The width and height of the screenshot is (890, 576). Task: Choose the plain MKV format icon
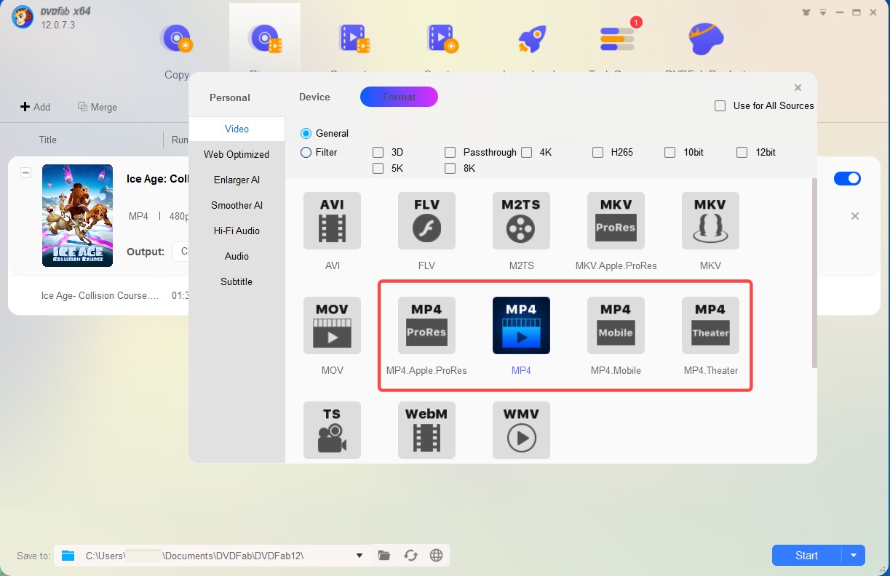(710, 221)
